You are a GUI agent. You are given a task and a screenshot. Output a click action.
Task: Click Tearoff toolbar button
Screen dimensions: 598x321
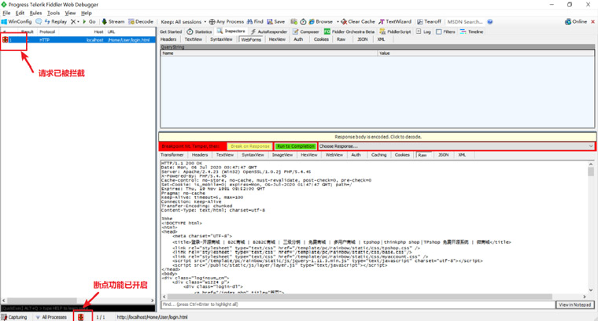[429, 22]
